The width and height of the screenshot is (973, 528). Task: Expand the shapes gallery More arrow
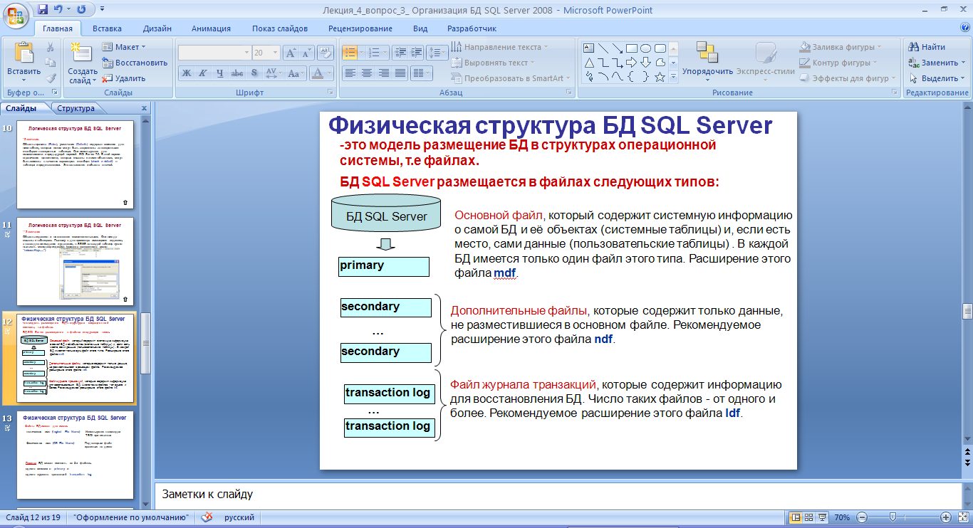pyautogui.click(x=673, y=78)
